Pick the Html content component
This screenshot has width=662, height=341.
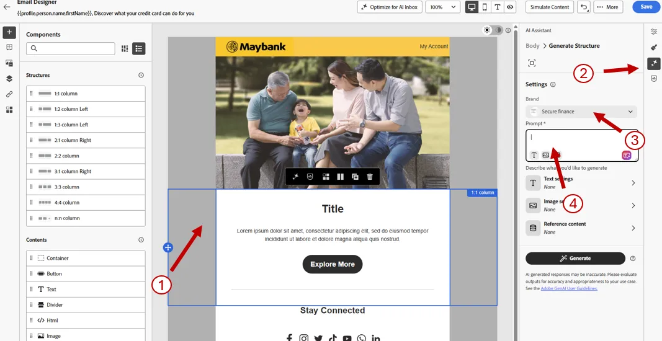tap(86, 321)
